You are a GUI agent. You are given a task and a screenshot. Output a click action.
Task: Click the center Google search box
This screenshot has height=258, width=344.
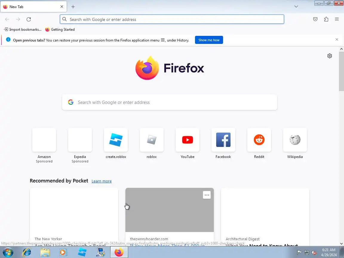tap(170, 102)
